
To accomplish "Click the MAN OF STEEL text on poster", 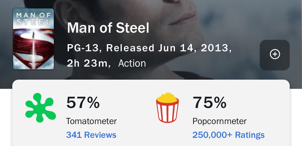I will [34, 19].
